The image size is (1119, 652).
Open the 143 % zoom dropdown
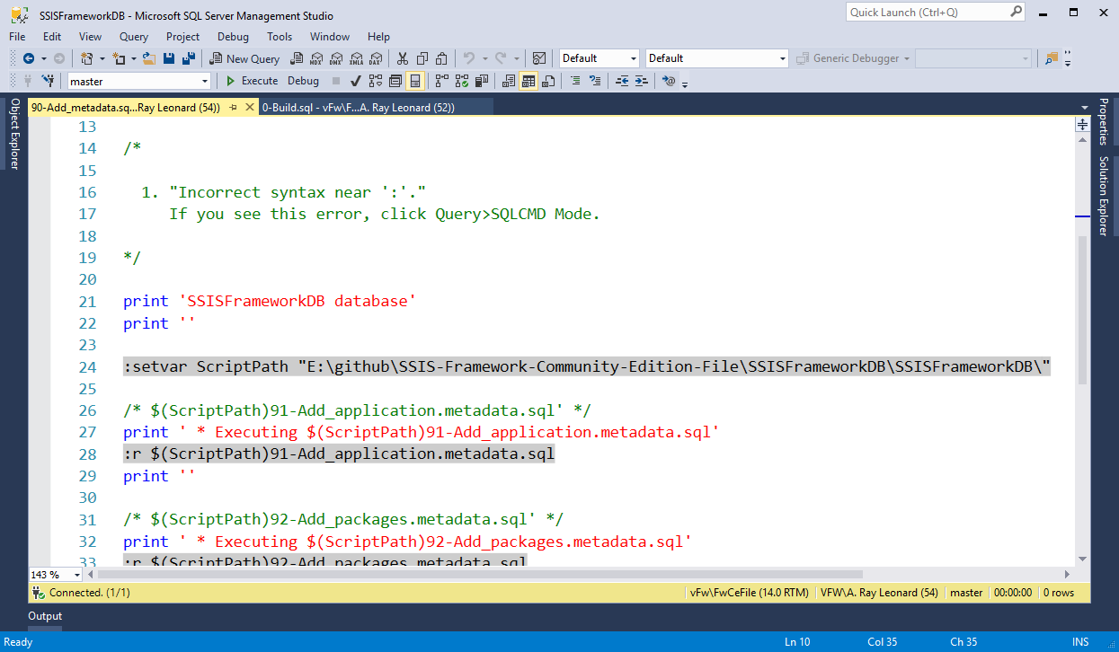[76, 574]
